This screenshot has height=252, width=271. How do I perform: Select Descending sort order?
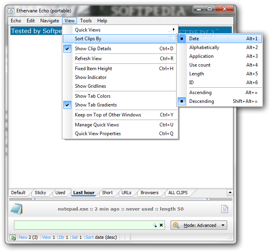coord(220,101)
